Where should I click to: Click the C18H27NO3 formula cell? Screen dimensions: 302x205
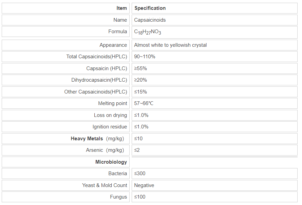[x=148, y=32]
